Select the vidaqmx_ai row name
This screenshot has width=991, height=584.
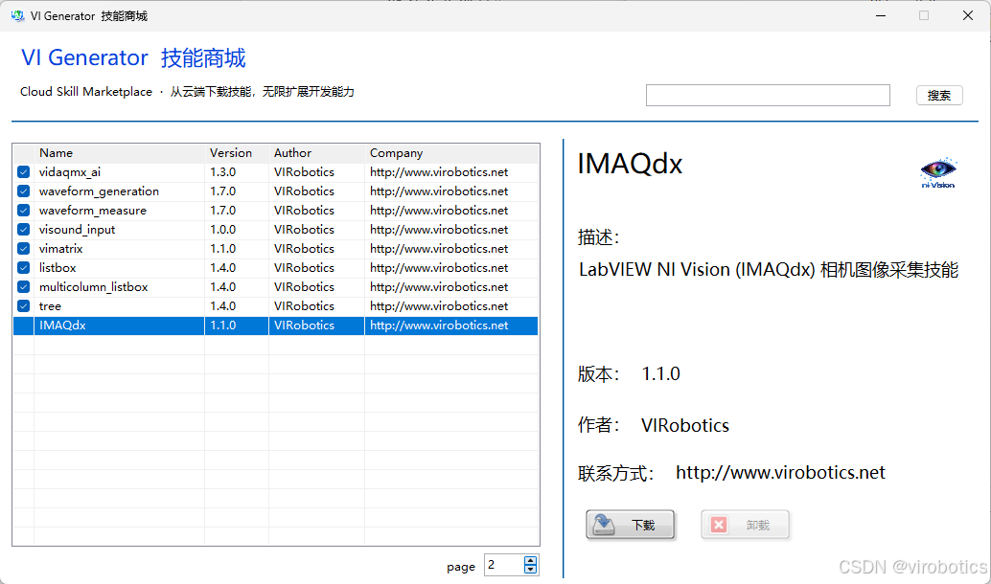pyautogui.click(x=70, y=171)
